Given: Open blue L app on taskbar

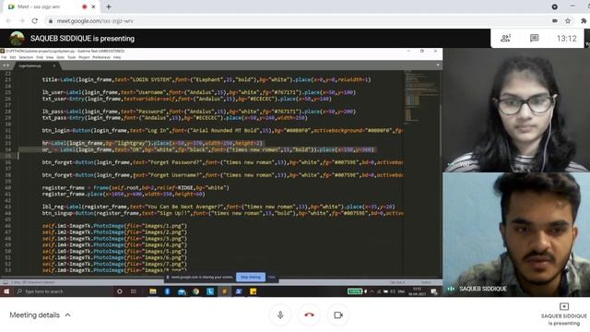Looking at the screenshot, I should coord(210,291).
